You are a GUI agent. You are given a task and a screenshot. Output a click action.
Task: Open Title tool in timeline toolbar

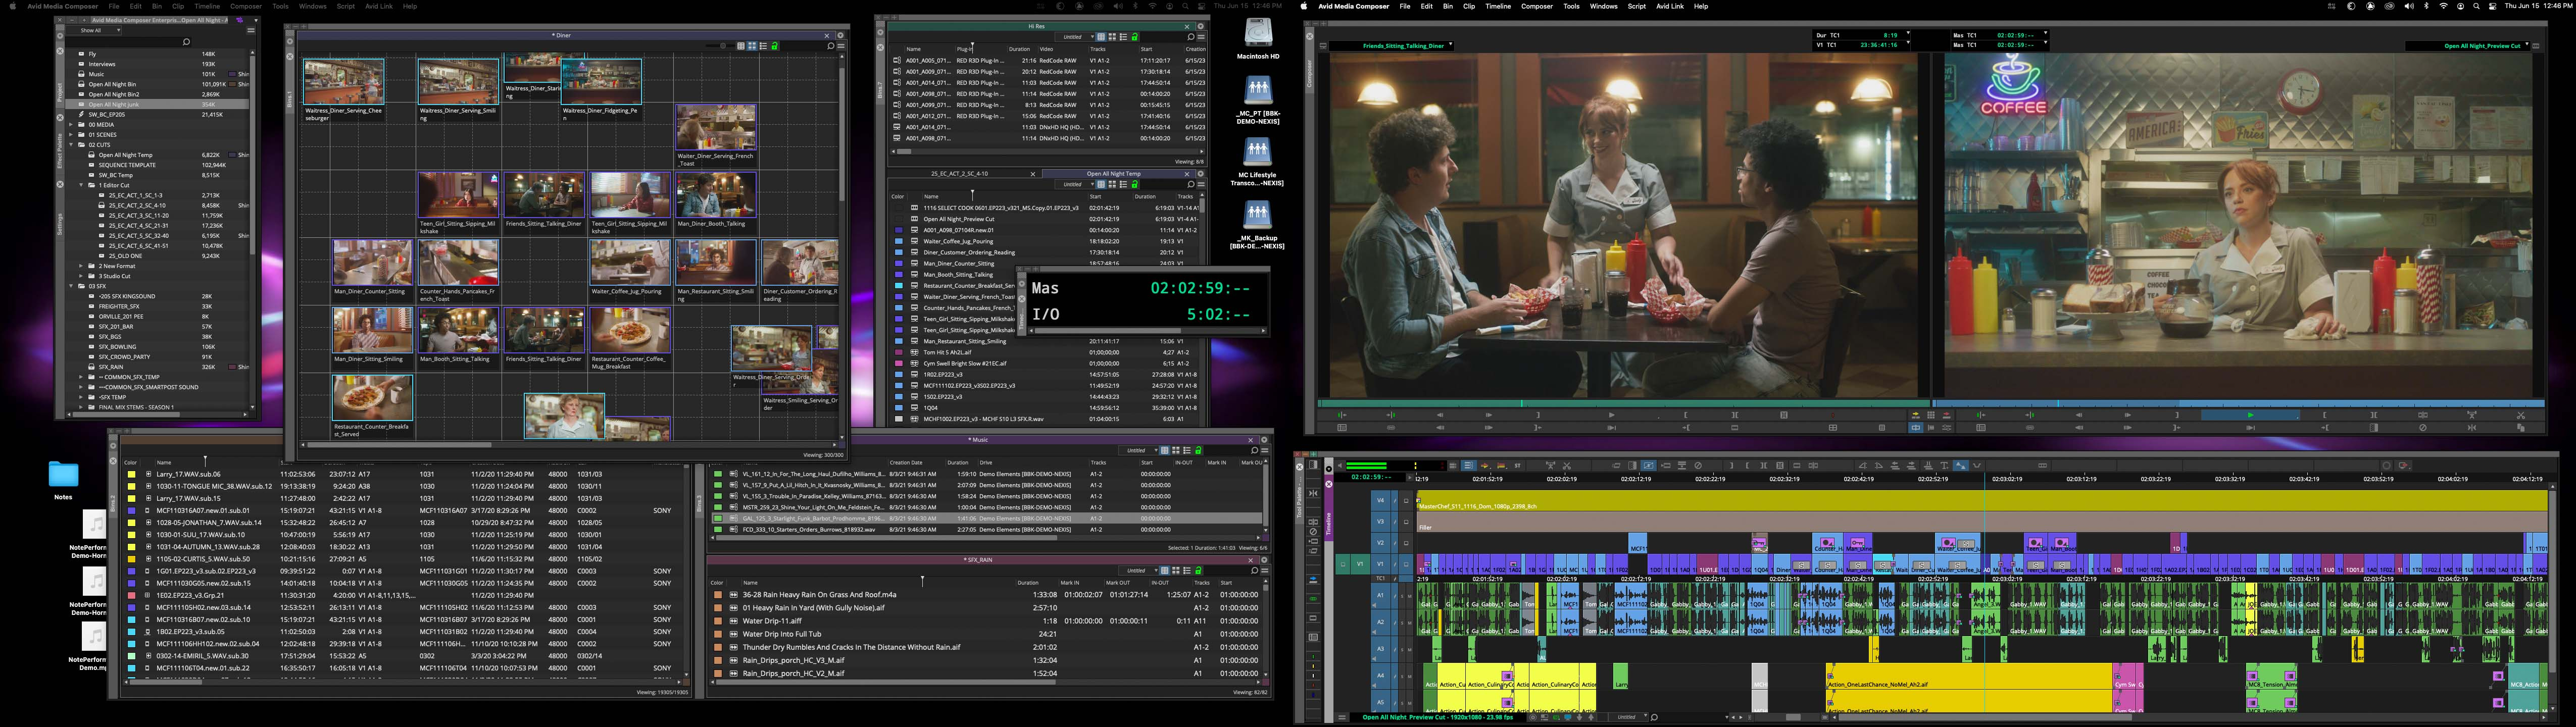(x=1945, y=466)
